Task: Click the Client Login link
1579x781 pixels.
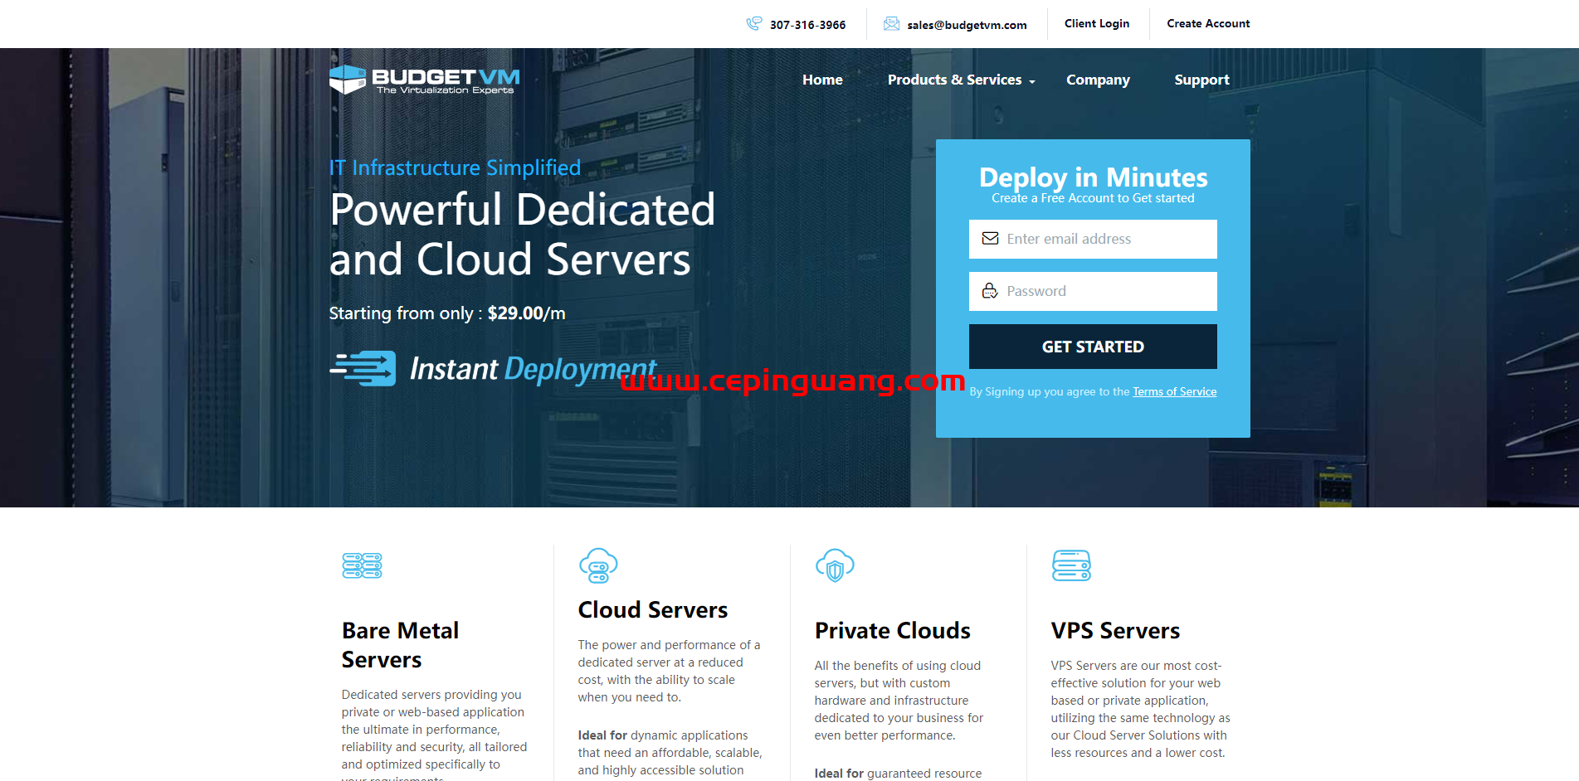Action: (x=1097, y=24)
